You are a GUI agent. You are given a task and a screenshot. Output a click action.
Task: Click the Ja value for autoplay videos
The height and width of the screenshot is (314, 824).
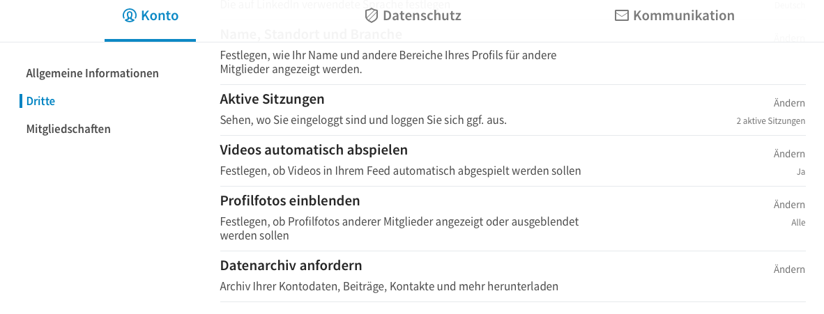801,172
